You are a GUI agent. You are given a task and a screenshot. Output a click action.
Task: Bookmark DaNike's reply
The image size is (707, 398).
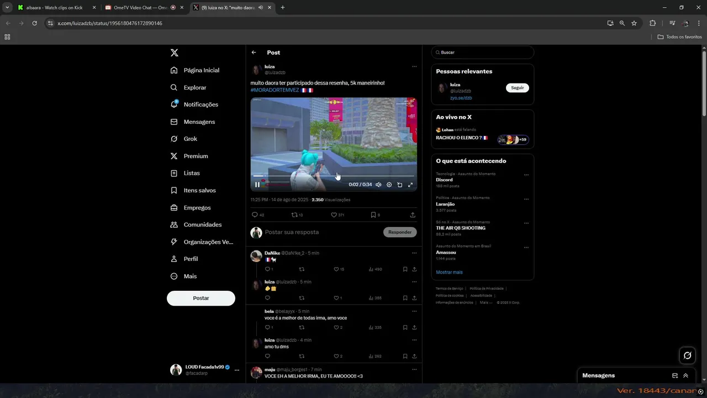405,269
